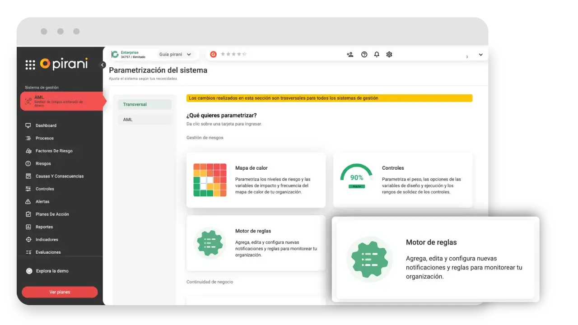Open the help question mark icon
This screenshot has height=325, width=578.
coord(364,55)
